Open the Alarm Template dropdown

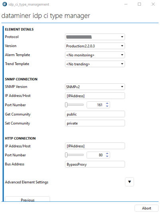[x=95, y=55]
